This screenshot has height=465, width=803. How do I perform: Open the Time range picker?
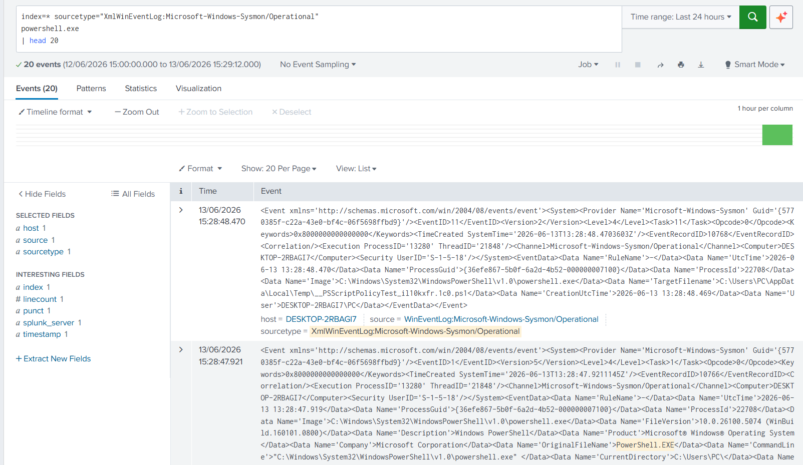pos(681,17)
